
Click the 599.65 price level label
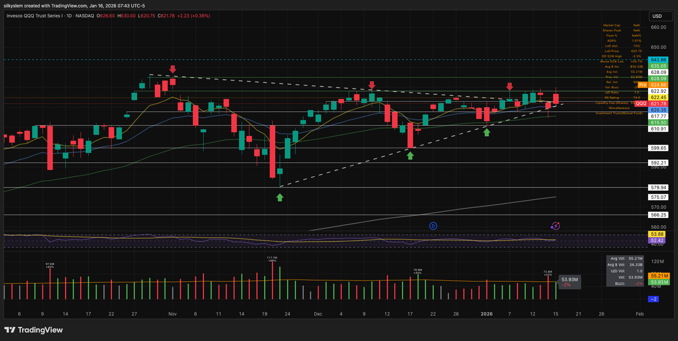(x=659, y=148)
